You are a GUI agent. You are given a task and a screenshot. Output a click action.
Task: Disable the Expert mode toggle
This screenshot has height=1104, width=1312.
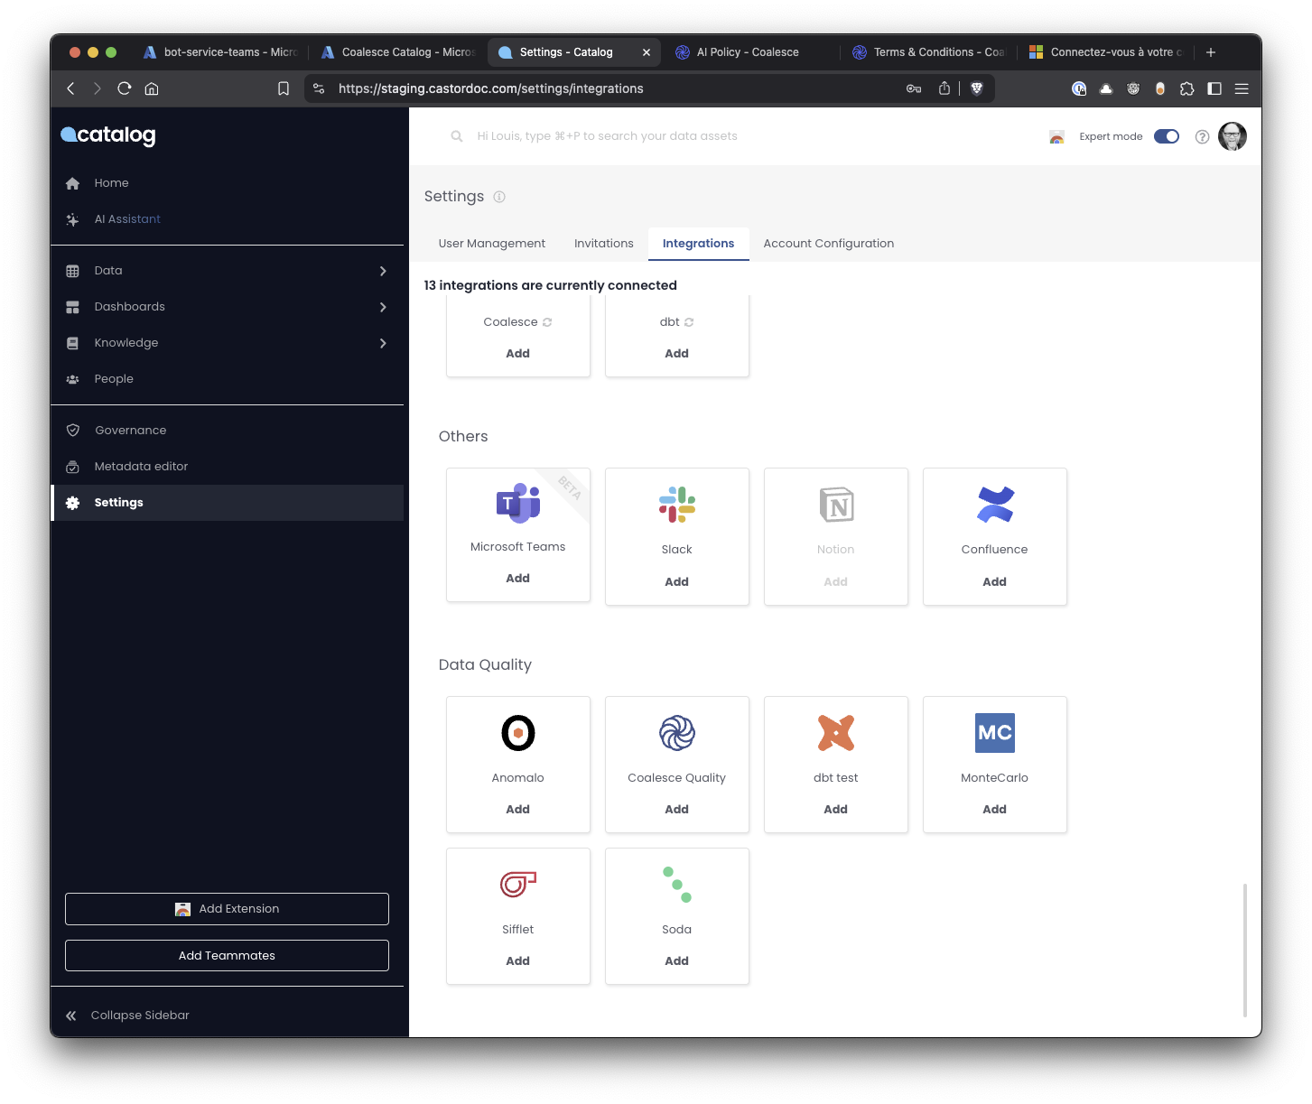[1166, 136]
